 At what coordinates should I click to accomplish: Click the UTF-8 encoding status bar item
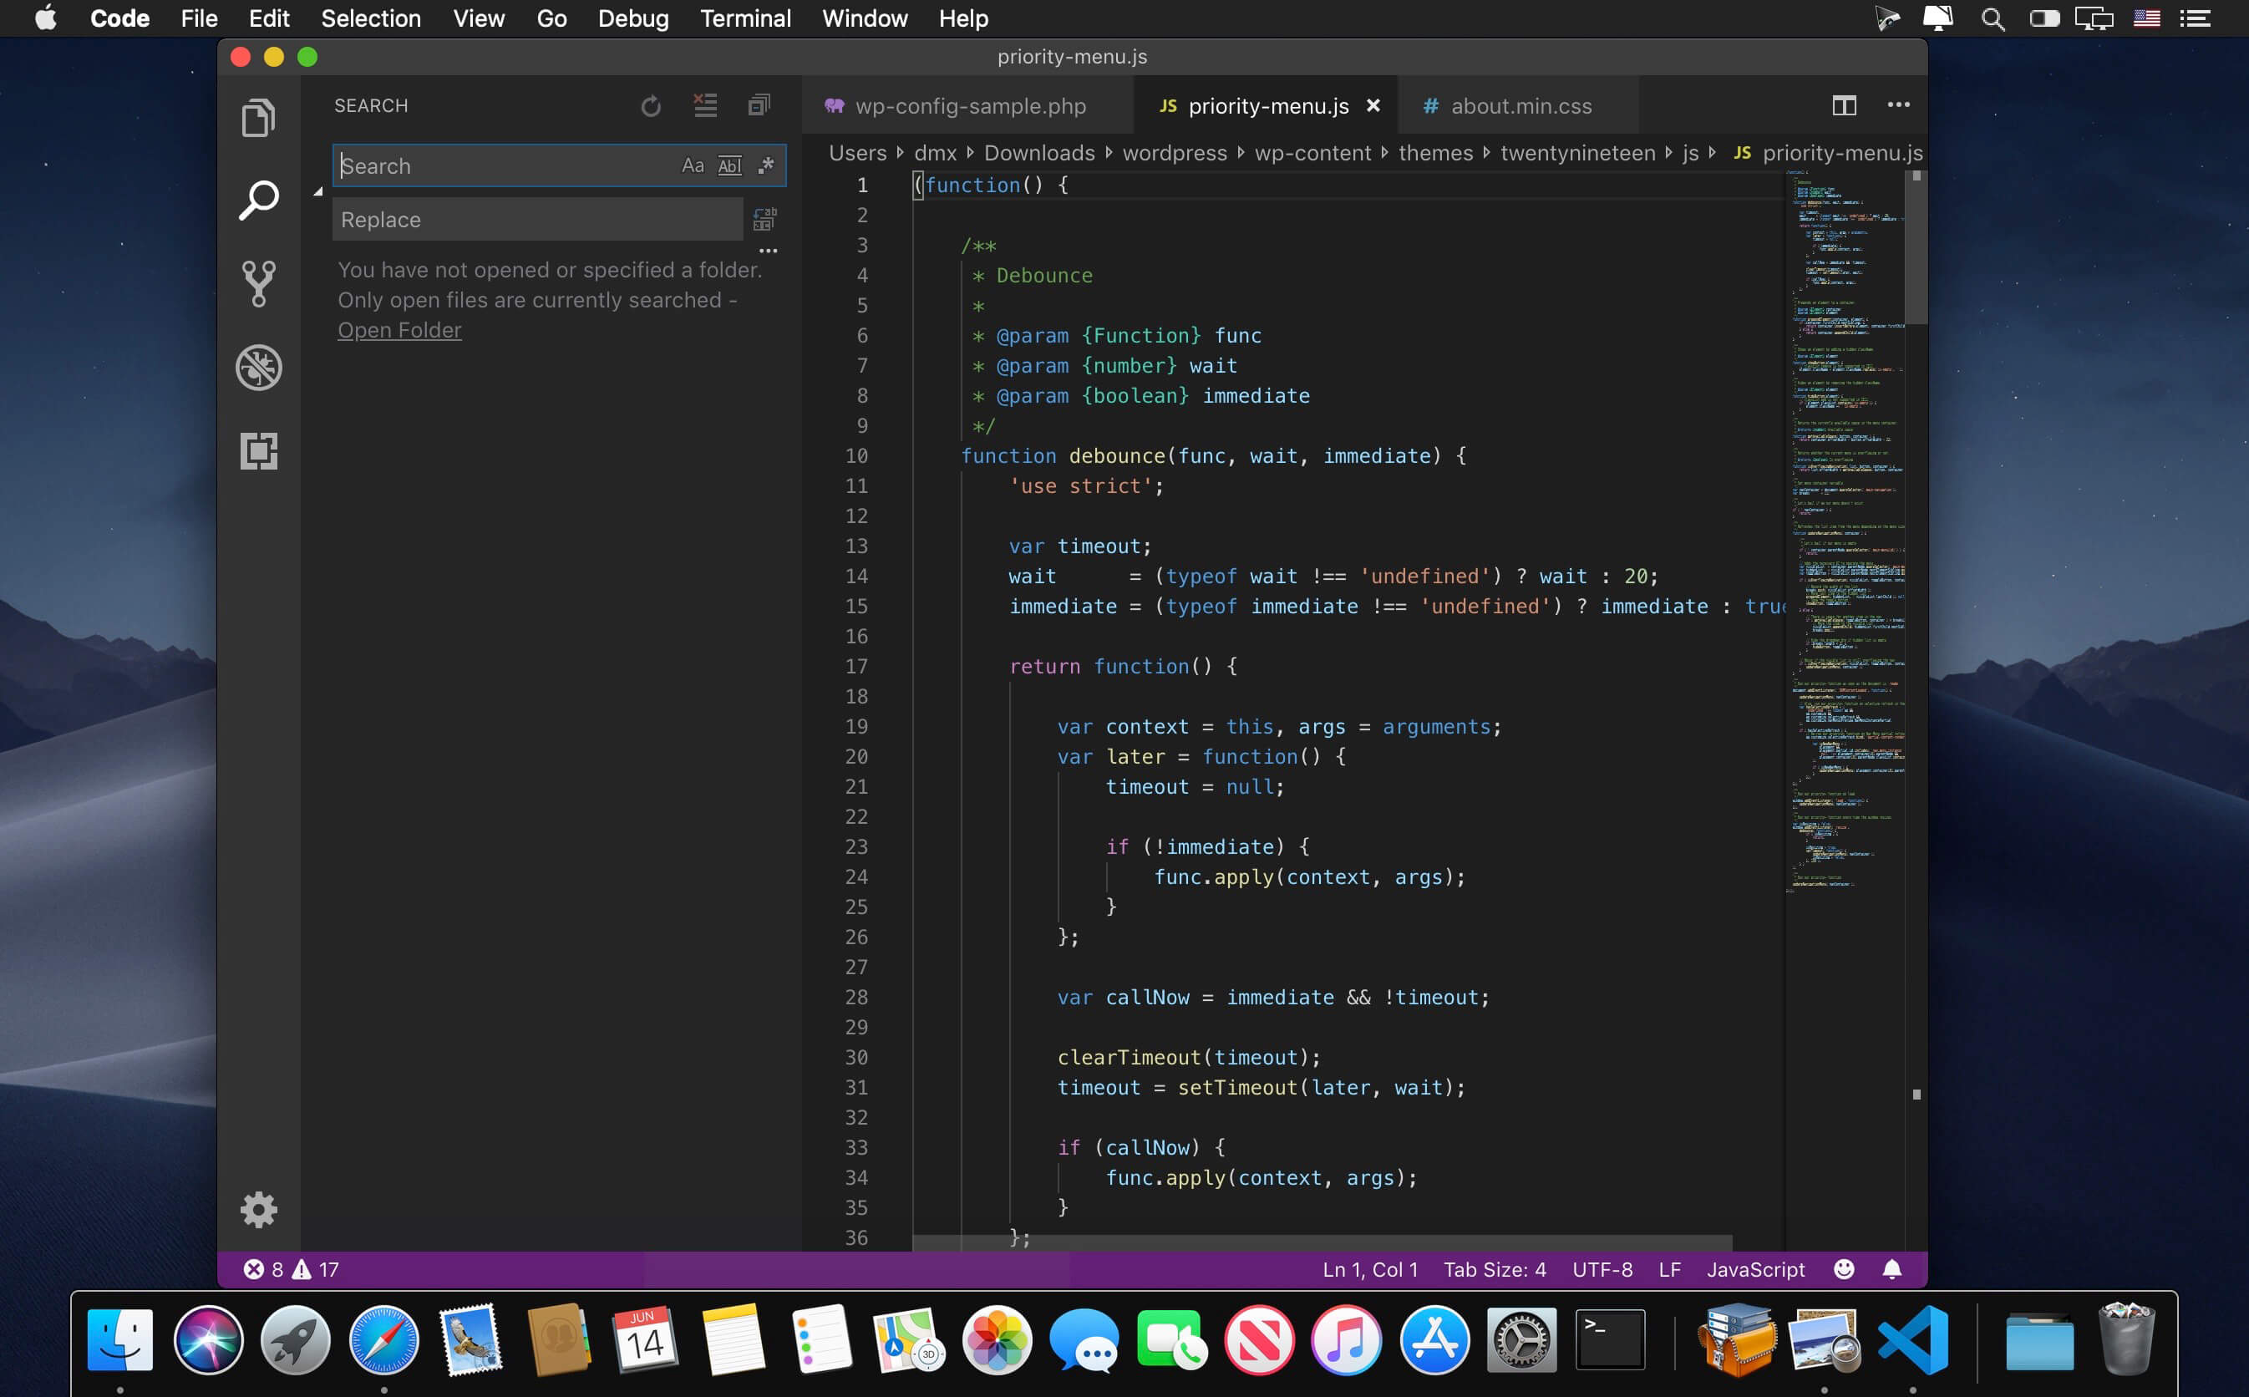(1602, 1268)
